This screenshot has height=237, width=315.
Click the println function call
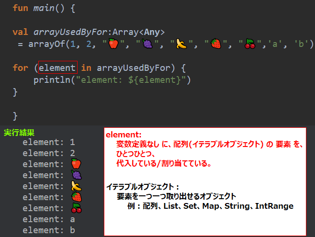pyautogui.click(x=52, y=80)
